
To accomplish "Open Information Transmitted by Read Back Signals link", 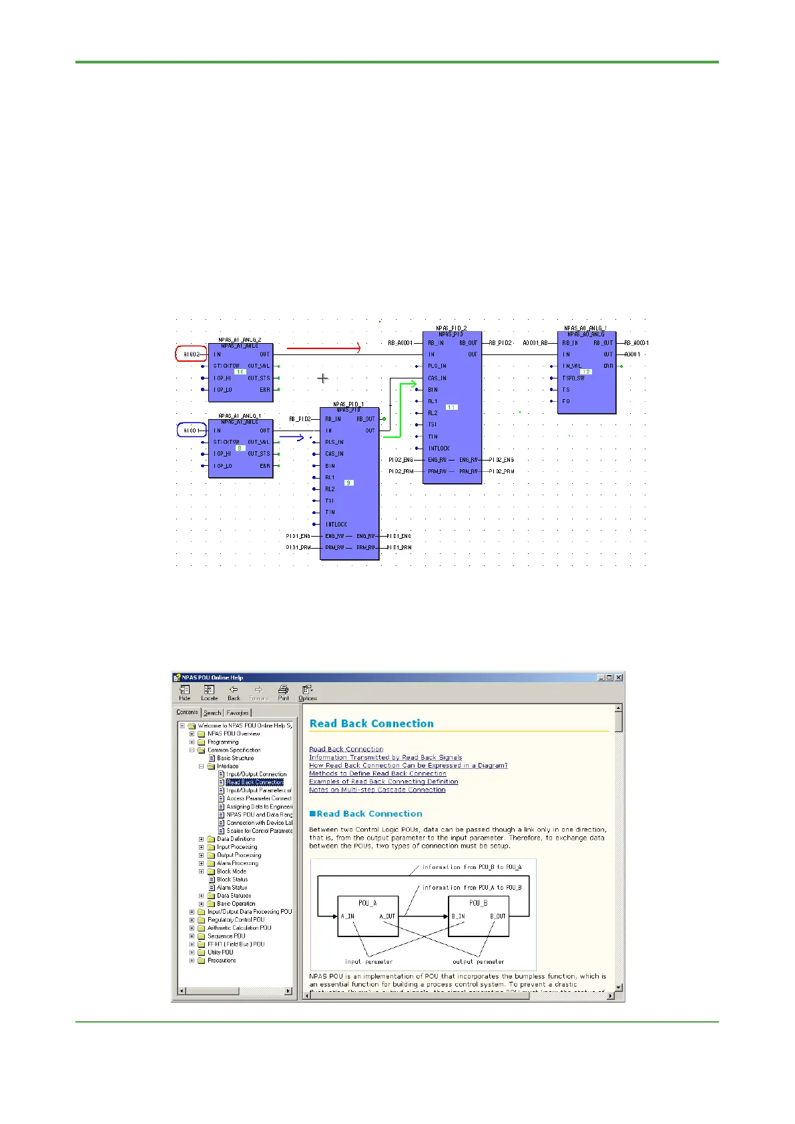I will [385, 757].
